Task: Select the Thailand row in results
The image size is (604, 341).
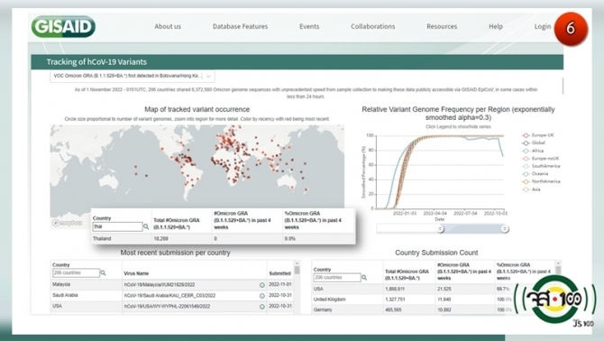Action: point(223,239)
